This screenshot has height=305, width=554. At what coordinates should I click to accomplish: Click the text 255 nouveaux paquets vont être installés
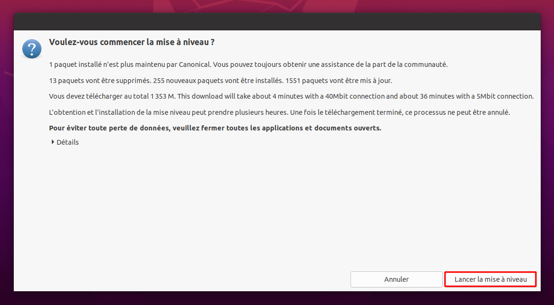coord(218,80)
